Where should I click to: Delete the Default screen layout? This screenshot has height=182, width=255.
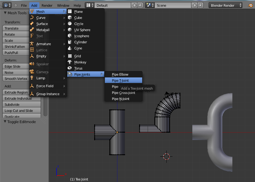(x=140, y=5)
